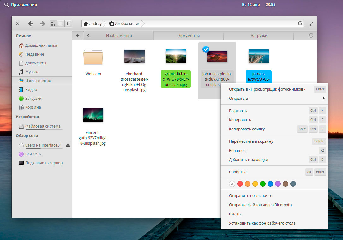
Task: Select Переместить в корзину menu entry
Action: pyautogui.click(x=251, y=141)
